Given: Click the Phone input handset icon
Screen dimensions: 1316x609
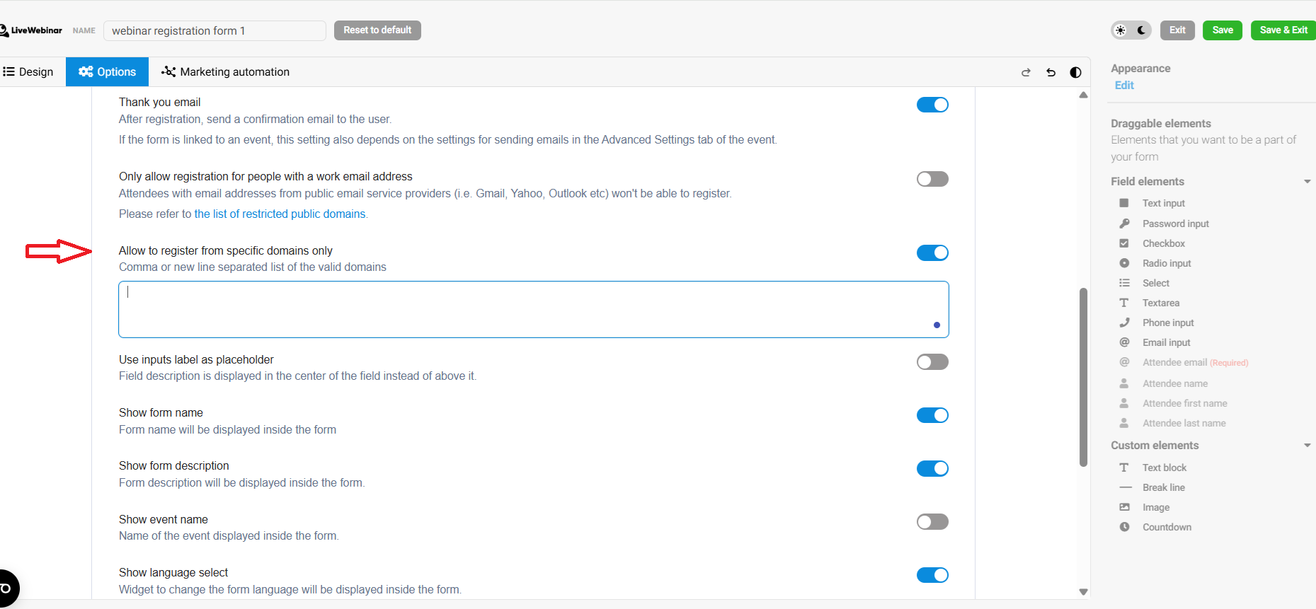Looking at the screenshot, I should click(x=1124, y=323).
